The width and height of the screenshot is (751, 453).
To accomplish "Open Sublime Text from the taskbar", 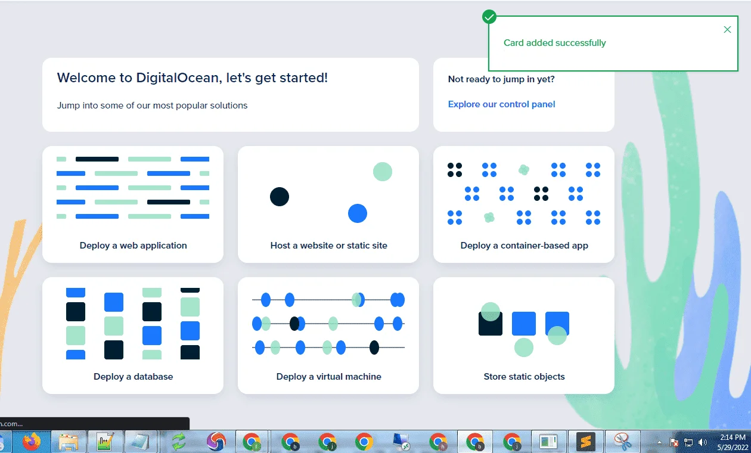I will click(x=586, y=442).
